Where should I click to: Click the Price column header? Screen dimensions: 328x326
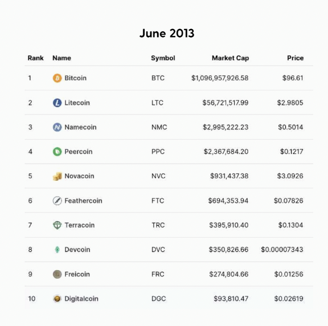pyautogui.click(x=295, y=58)
